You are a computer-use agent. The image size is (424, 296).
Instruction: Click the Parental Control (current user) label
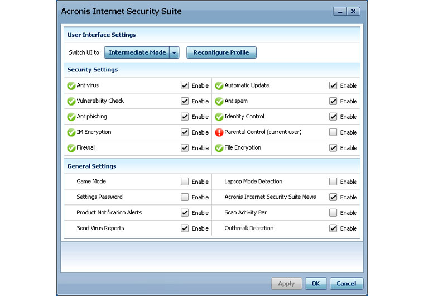[263, 132]
